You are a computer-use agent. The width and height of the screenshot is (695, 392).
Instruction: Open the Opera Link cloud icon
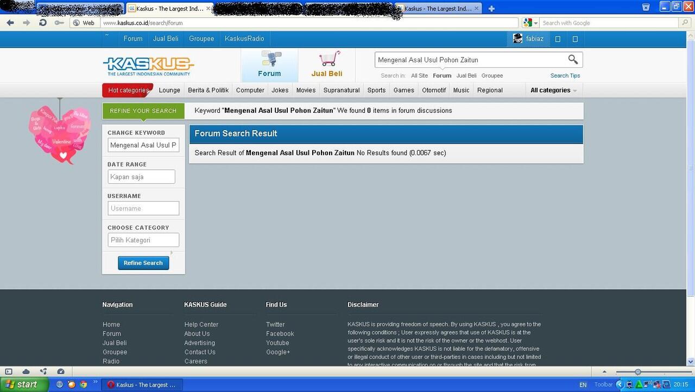point(26,371)
